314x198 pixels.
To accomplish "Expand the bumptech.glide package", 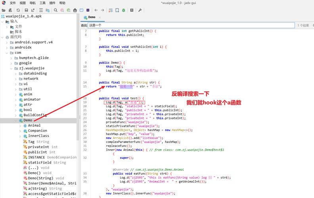I will [x=11, y=58].
